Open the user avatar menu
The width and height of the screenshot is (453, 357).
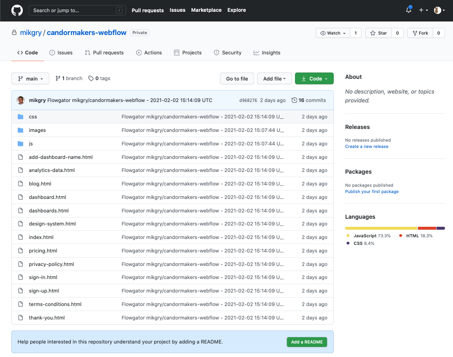point(439,10)
